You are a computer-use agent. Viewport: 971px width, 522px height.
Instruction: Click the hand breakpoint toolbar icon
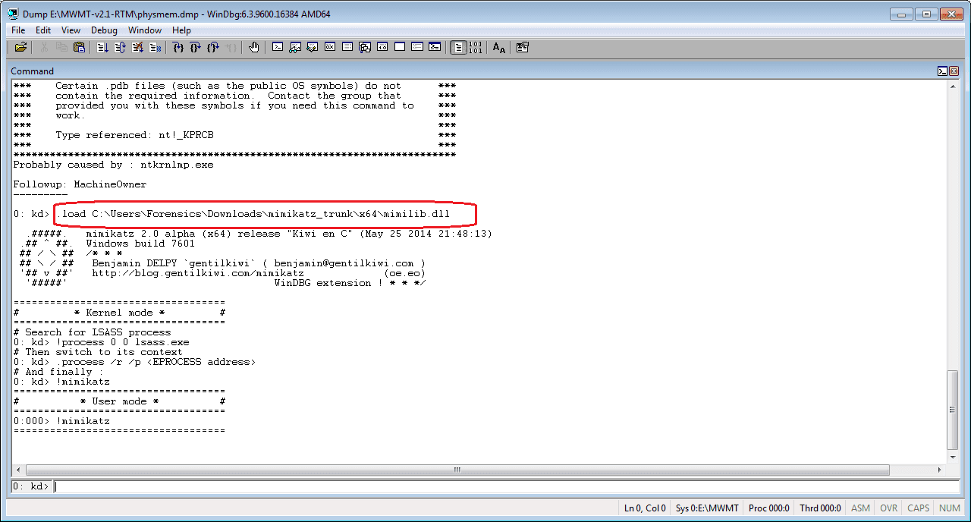point(253,47)
